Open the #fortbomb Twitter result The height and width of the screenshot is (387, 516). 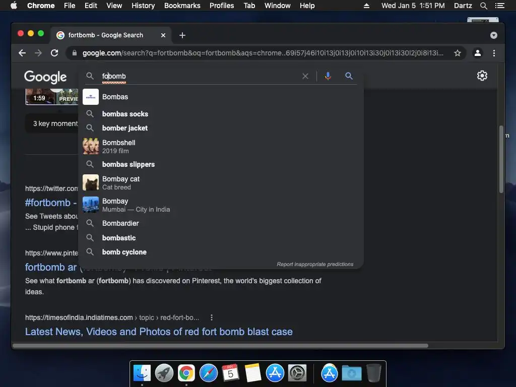click(50, 203)
